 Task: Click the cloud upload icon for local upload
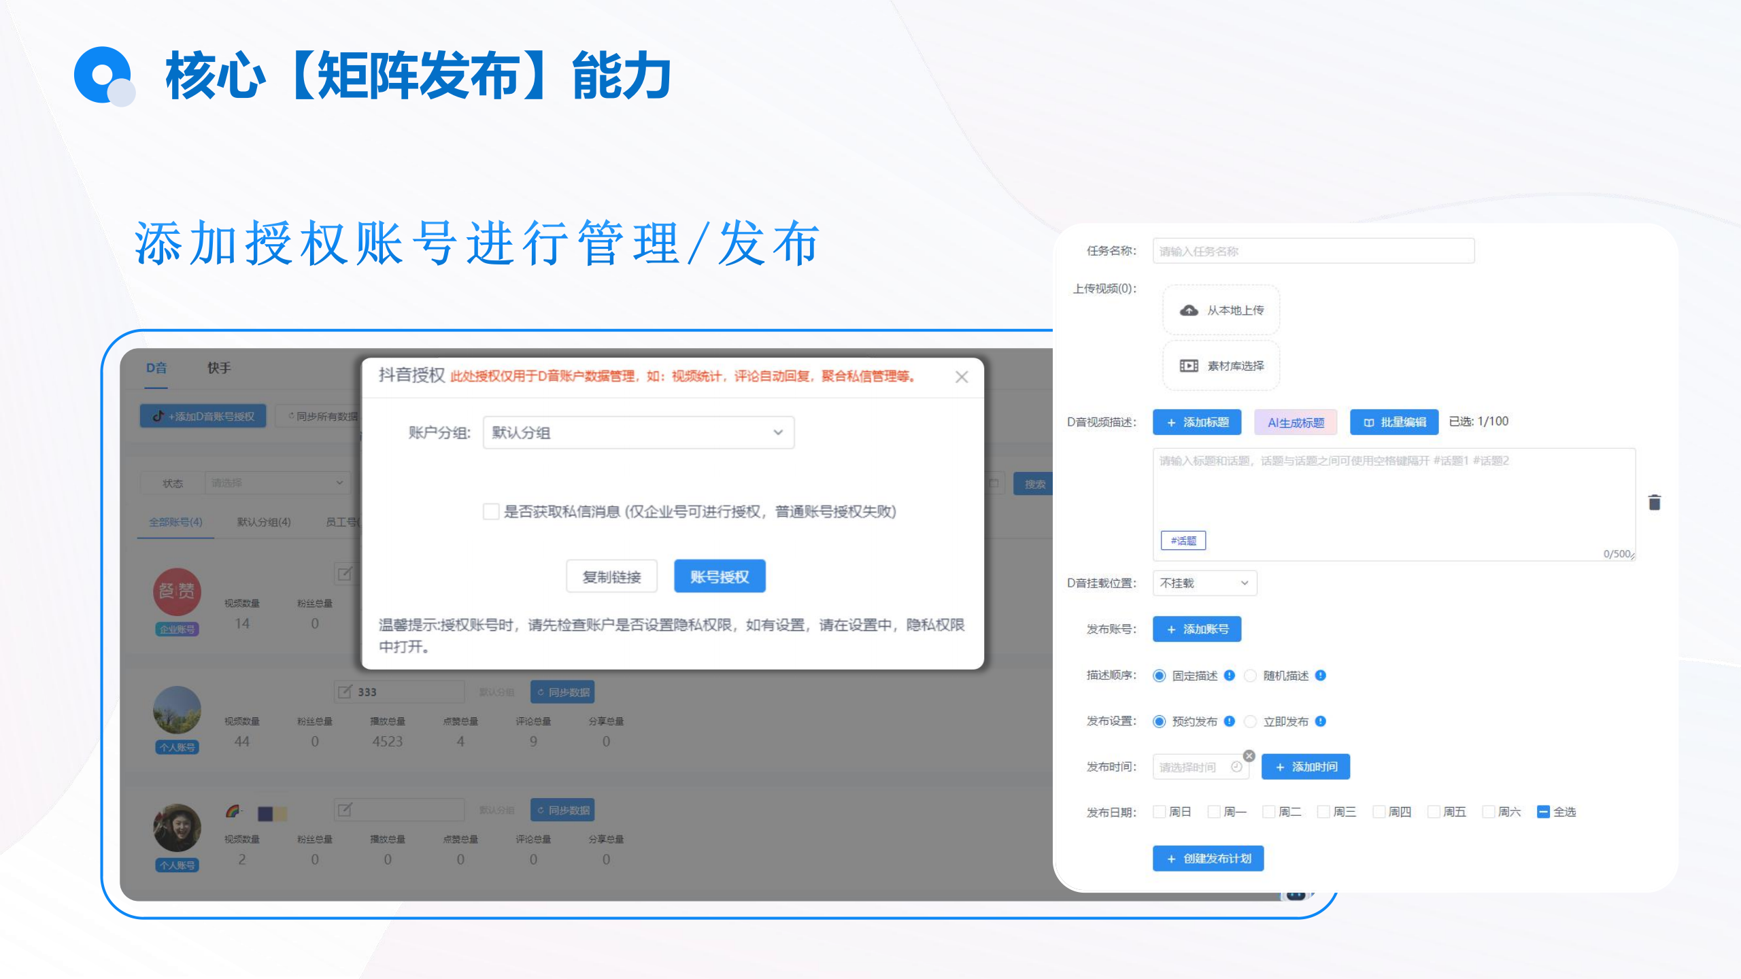pos(1188,311)
